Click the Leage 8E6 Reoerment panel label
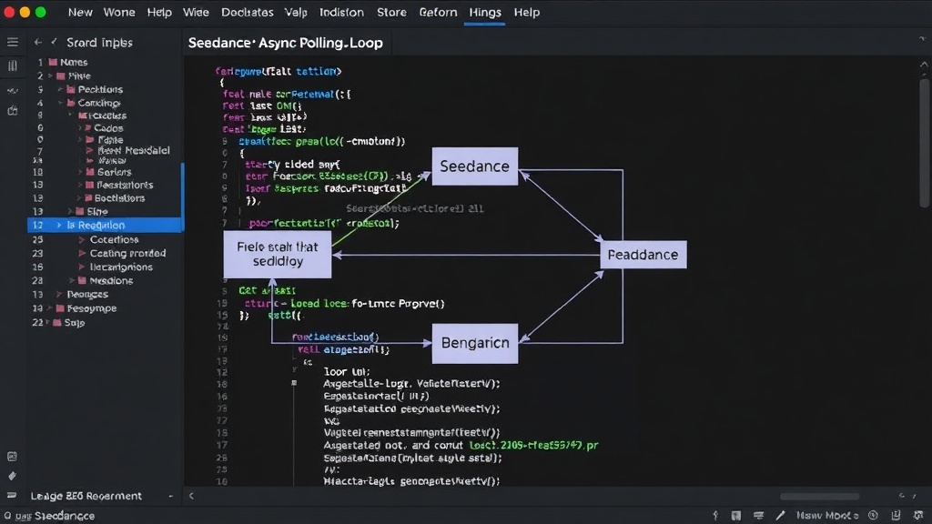 click(x=86, y=496)
